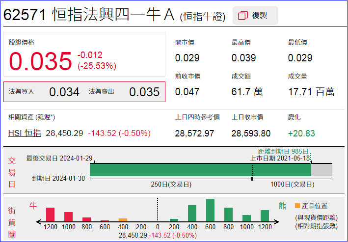
Task: Click the tallest green bear bar at 600
Action: click(210, 210)
